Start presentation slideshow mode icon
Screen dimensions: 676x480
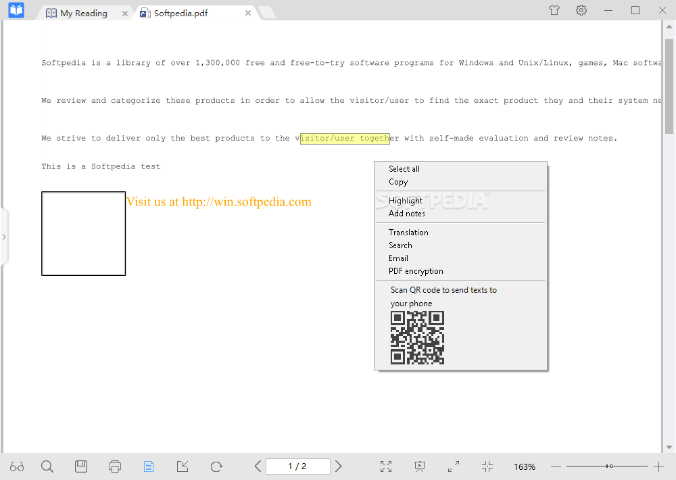pos(420,466)
